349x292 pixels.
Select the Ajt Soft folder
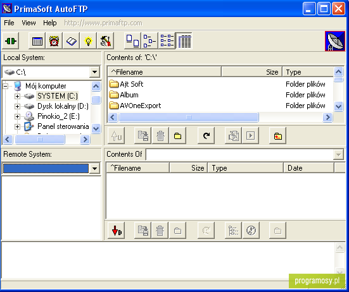pos(126,84)
